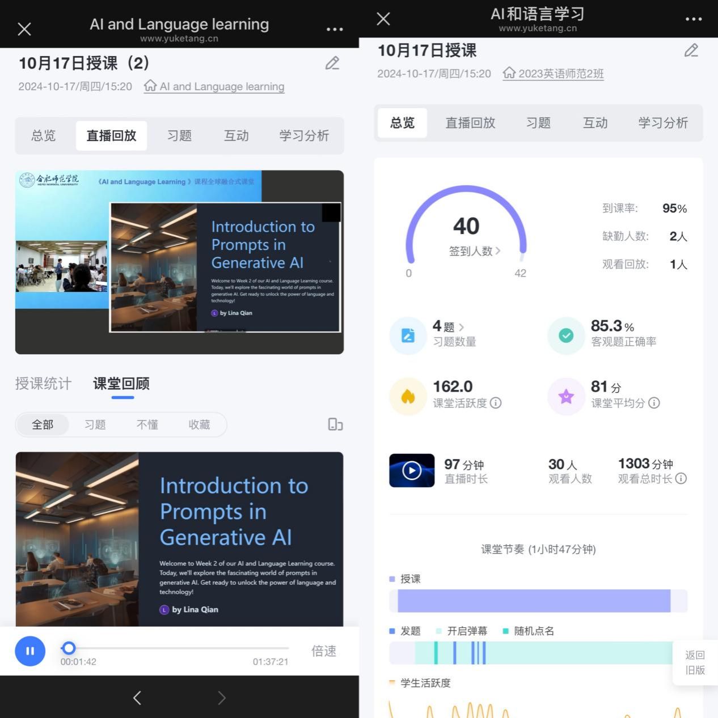Switch to 授课统计 tab
The height and width of the screenshot is (718, 718).
[x=43, y=384]
